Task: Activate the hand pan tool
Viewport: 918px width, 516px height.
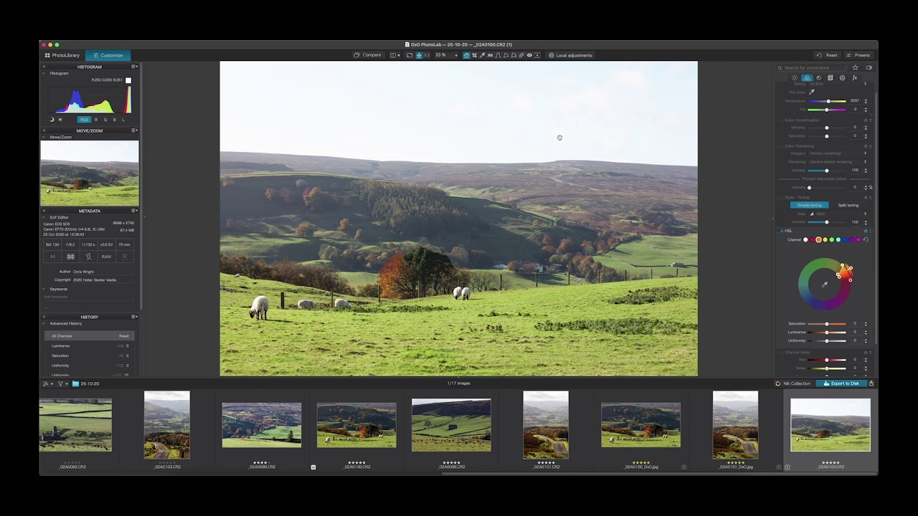Action: point(466,55)
